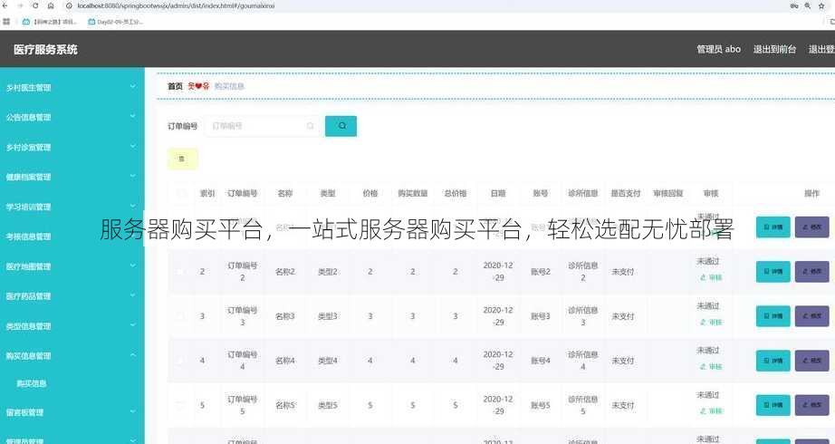The width and height of the screenshot is (835, 444).
Task: Expand the 学习培训管理 sidebar chevron
Action: pyautogui.click(x=132, y=207)
